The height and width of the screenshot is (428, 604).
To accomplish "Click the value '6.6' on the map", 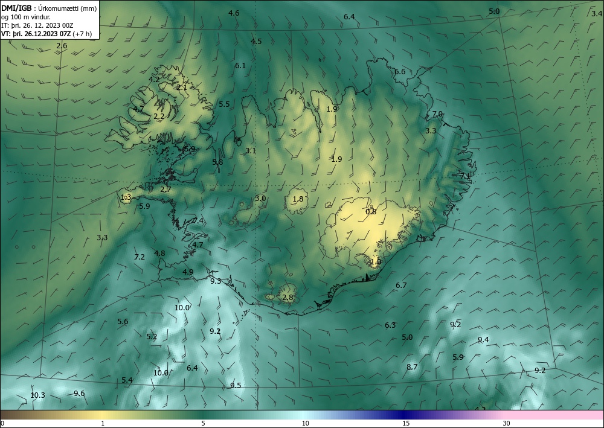I will pyautogui.click(x=400, y=72).
